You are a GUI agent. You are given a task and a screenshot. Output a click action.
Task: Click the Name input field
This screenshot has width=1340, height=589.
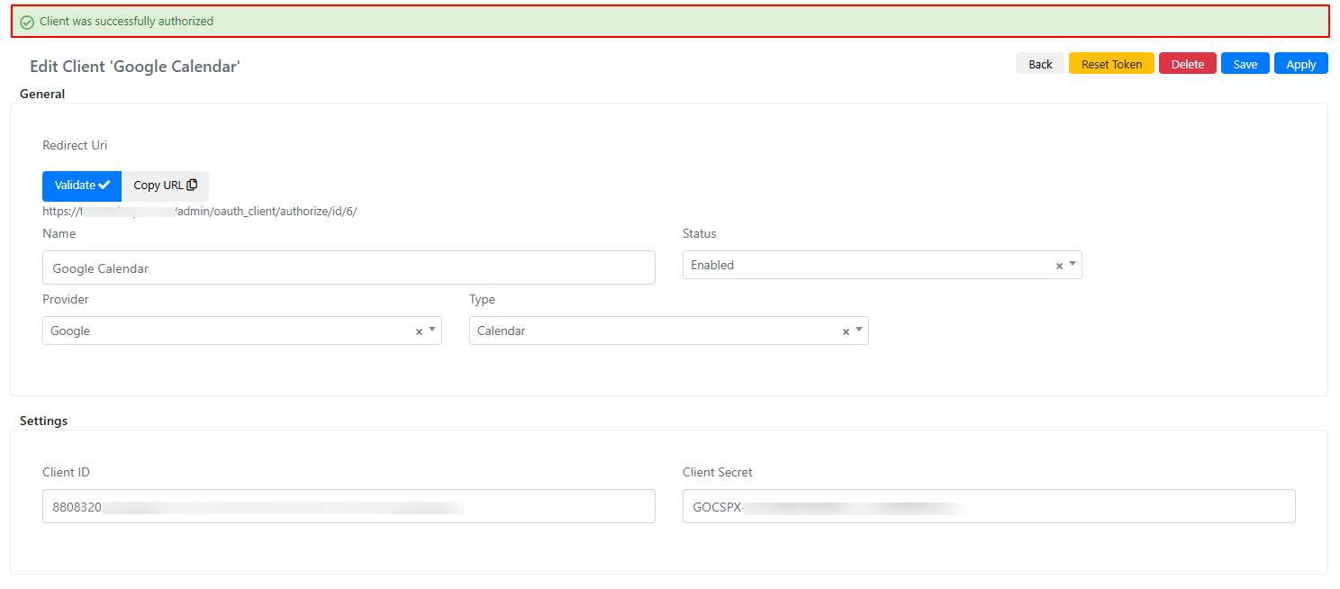pos(349,267)
